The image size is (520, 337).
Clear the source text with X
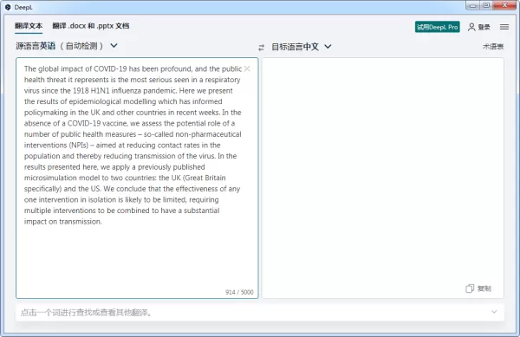[247, 68]
